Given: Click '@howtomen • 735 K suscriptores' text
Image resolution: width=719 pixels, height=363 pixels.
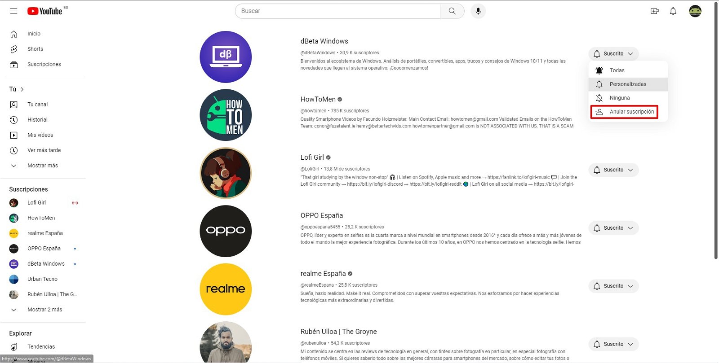Looking at the screenshot, I should point(335,111).
